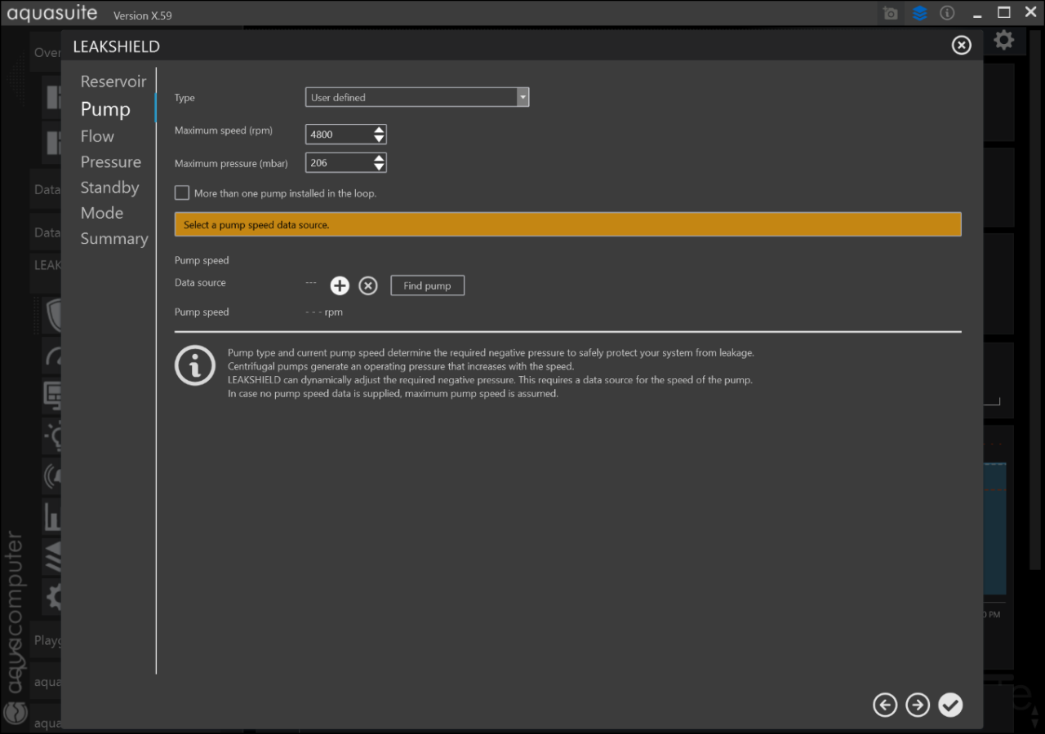Open the Summary section

point(114,239)
